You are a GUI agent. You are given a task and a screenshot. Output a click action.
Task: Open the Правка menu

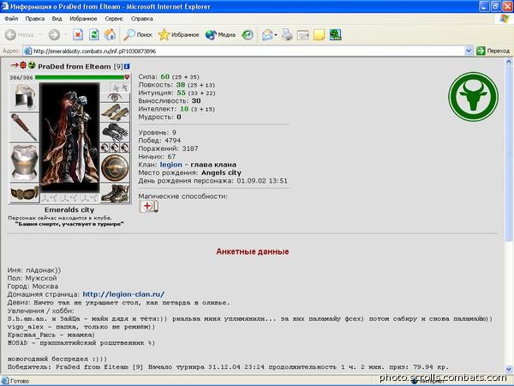click(x=35, y=19)
